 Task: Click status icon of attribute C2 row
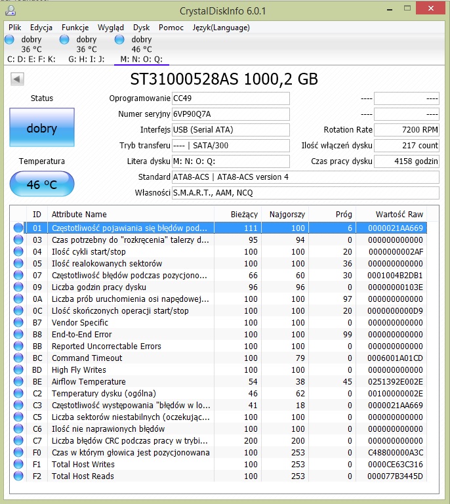pyautogui.click(x=18, y=394)
